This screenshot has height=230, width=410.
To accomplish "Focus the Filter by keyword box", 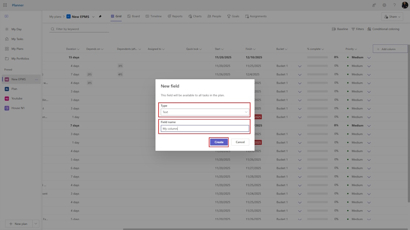I will [79, 29].
